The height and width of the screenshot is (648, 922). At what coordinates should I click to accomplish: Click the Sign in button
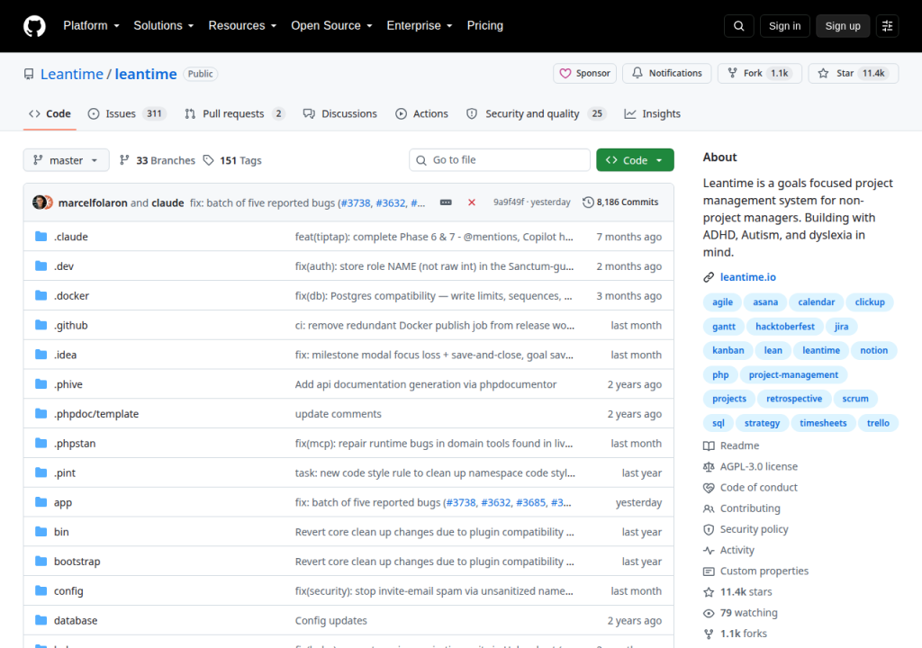tap(784, 26)
